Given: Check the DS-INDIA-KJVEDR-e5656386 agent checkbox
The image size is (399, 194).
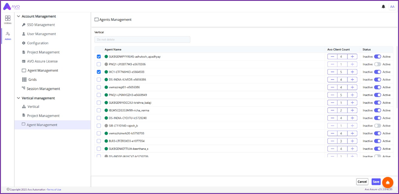Looking at the screenshot, I should tap(99, 80).
